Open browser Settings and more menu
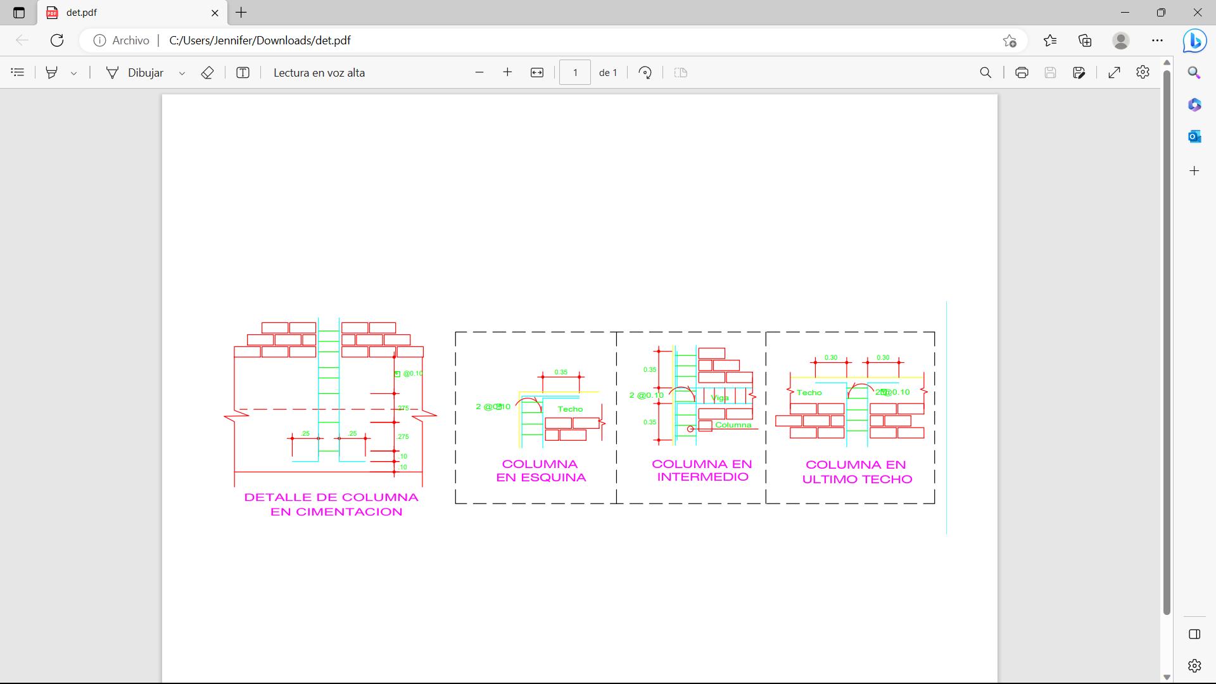This screenshot has width=1216, height=684. click(x=1157, y=41)
